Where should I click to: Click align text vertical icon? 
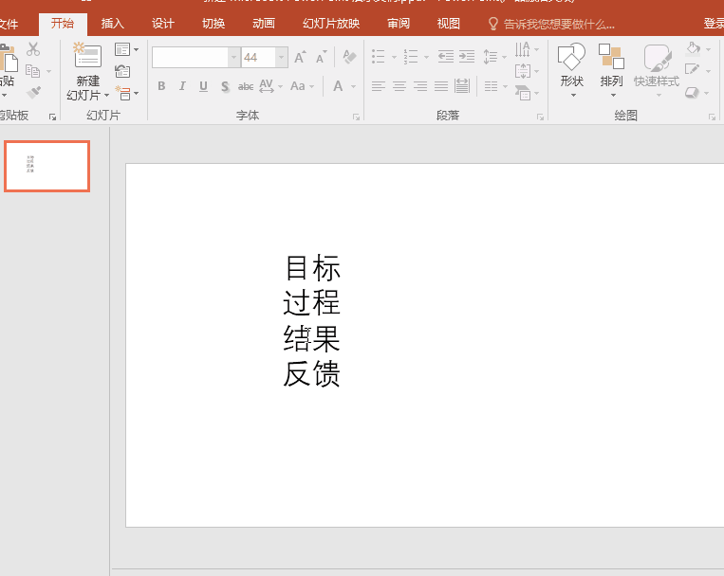coord(523,71)
